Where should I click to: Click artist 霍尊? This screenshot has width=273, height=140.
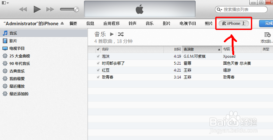(x=187, y=63)
